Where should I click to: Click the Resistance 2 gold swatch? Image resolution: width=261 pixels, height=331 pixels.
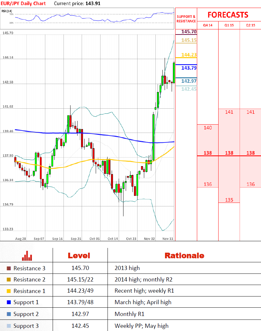tap(9, 280)
